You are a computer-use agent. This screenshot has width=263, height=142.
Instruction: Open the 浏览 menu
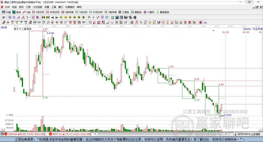point(14,7)
